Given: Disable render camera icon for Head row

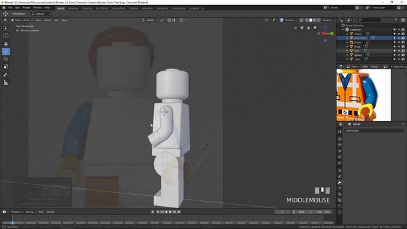Looking at the screenshot, I should coord(403,46).
